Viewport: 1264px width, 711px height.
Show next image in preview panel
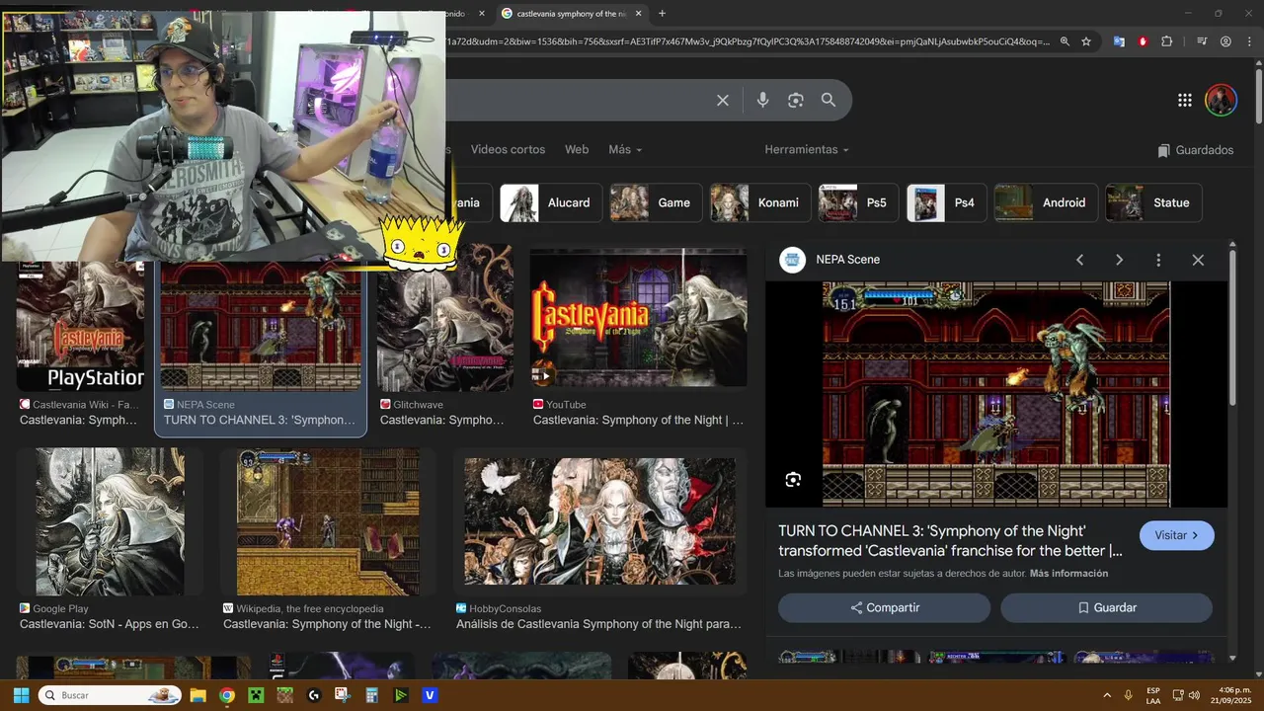(1119, 260)
